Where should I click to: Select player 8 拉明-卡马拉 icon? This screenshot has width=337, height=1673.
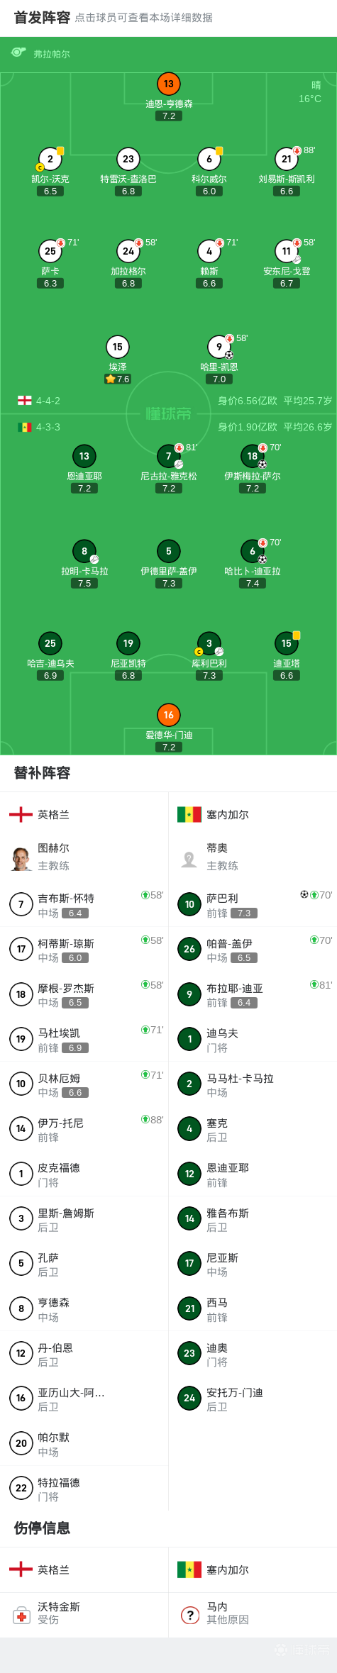[x=84, y=551]
